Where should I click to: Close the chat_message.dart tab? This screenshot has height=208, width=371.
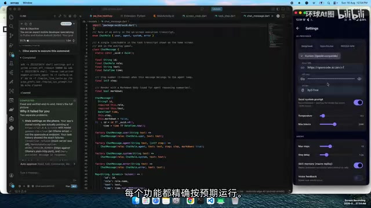(x=272, y=16)
